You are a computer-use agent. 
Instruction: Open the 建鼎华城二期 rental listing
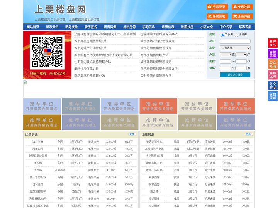154,163
